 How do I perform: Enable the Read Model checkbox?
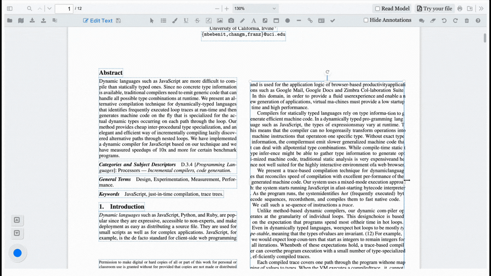377,9
